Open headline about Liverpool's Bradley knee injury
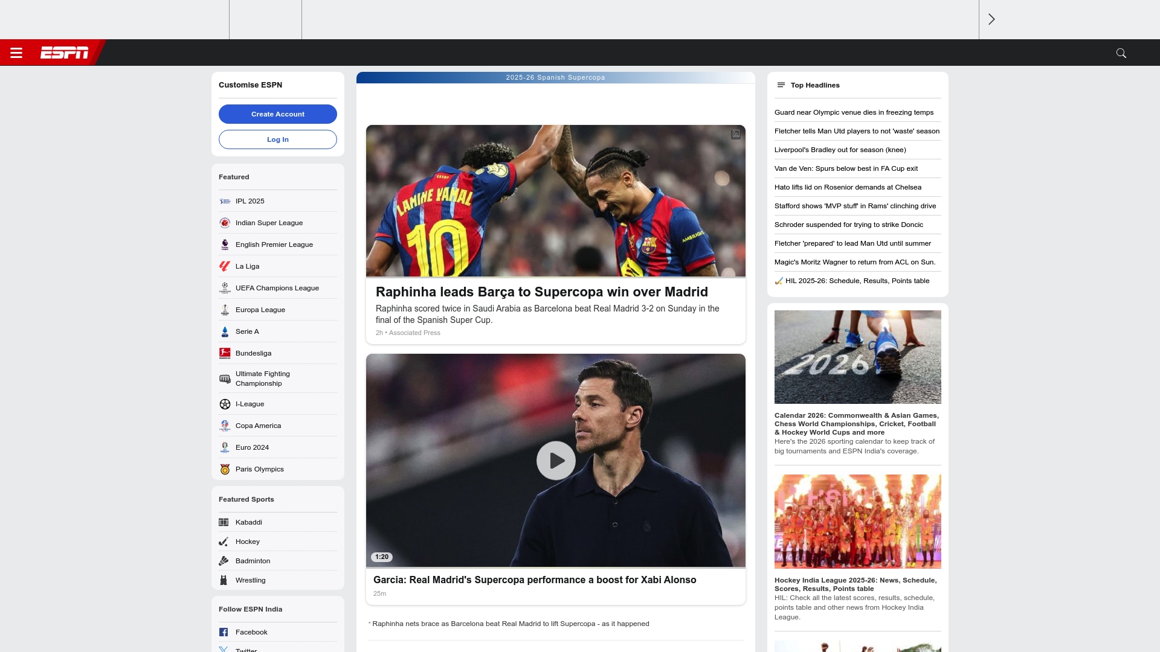This screenshot has height=652, width=1160. click(x=840, y=150)
